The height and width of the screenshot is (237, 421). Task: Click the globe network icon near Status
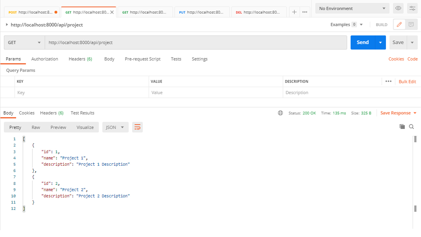pyautogui.click(x=280, y=113)
